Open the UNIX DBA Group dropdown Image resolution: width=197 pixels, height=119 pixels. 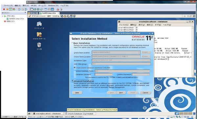[x=121, y=64]
